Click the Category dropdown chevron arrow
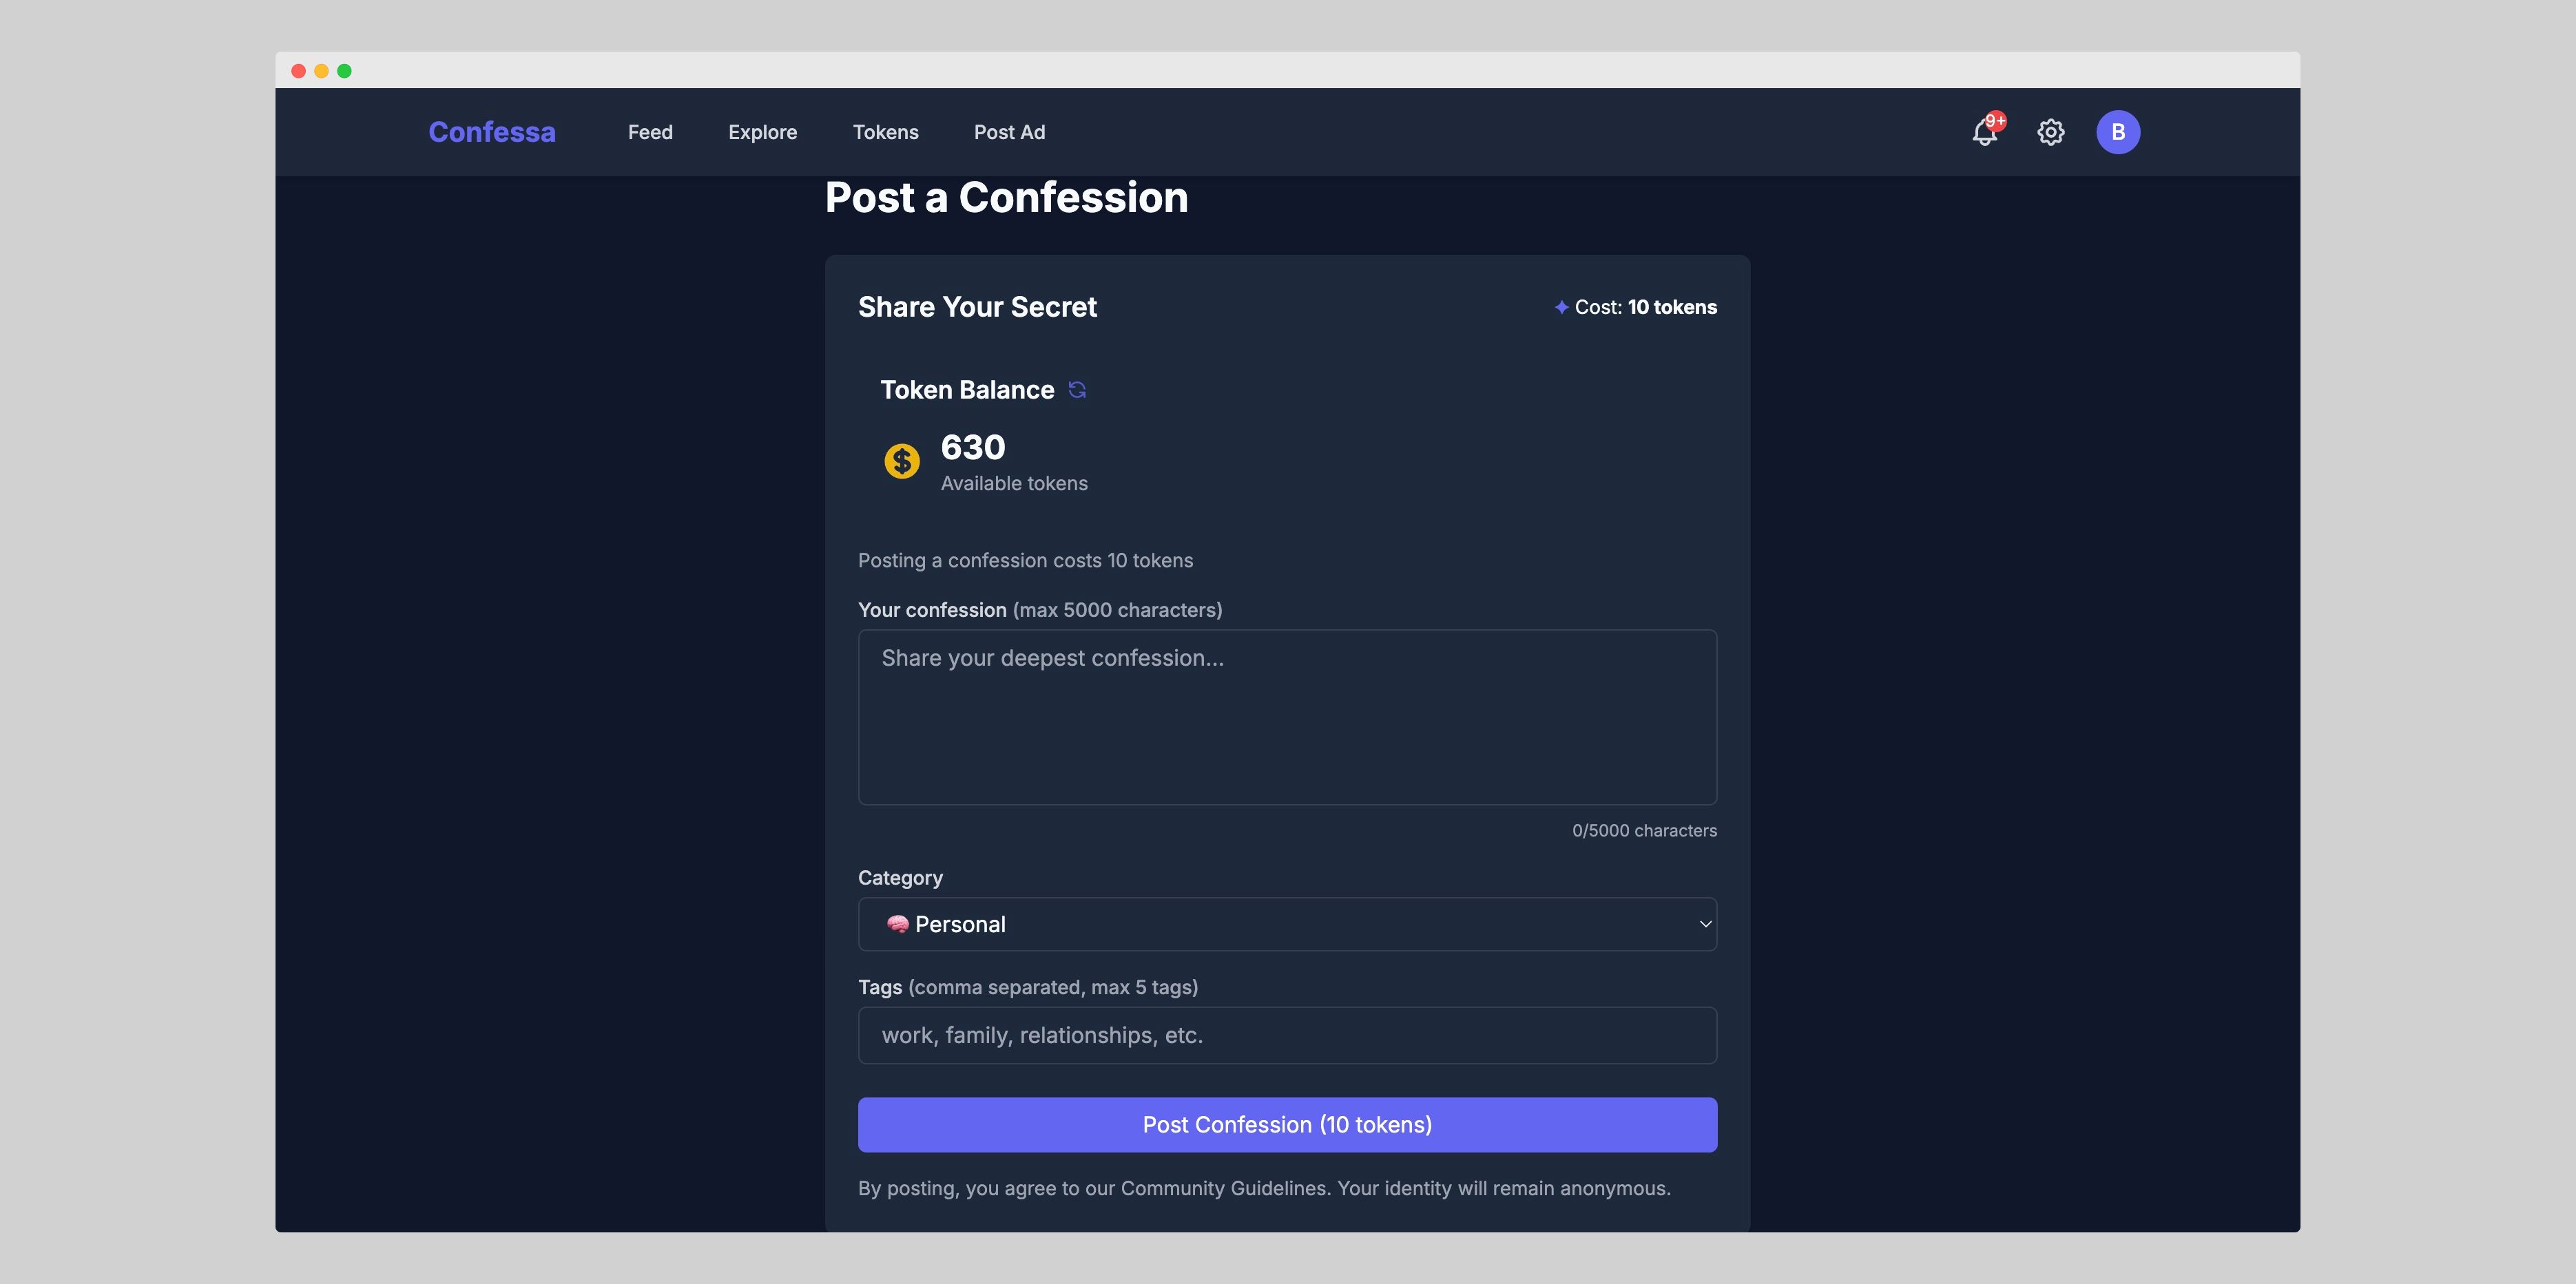 (x=1705, y=925)
